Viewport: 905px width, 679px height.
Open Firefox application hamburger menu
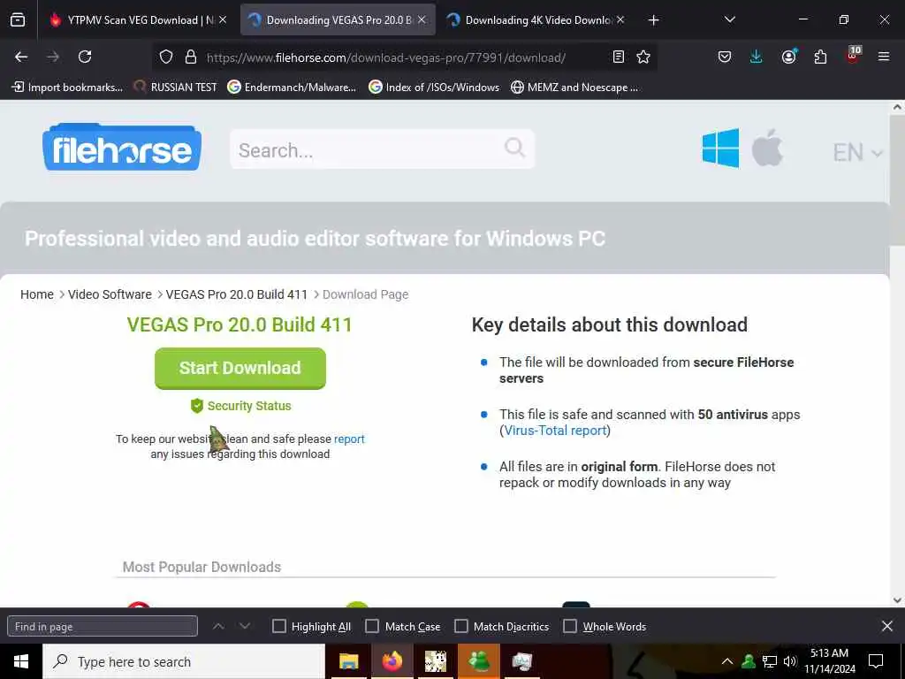coord(883,57)
